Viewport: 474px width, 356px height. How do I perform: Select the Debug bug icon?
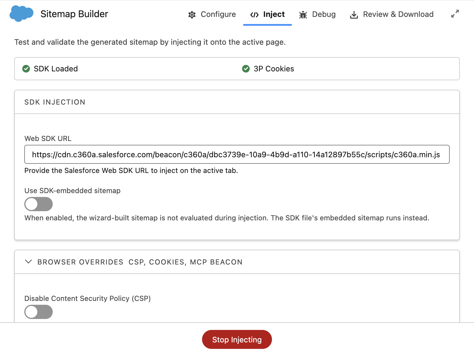click(x=303, y=14)
